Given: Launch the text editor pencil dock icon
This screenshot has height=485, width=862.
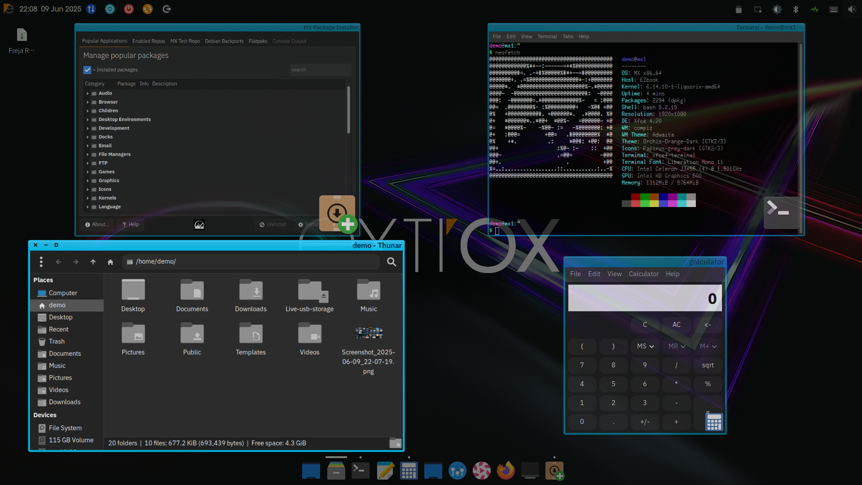Looking at the screenshot, I should tap(385, 471).
